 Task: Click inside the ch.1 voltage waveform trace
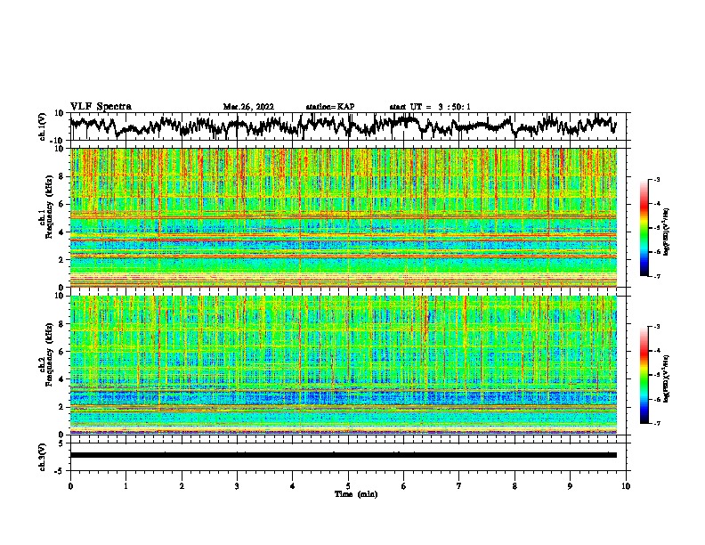click(343, 126)
